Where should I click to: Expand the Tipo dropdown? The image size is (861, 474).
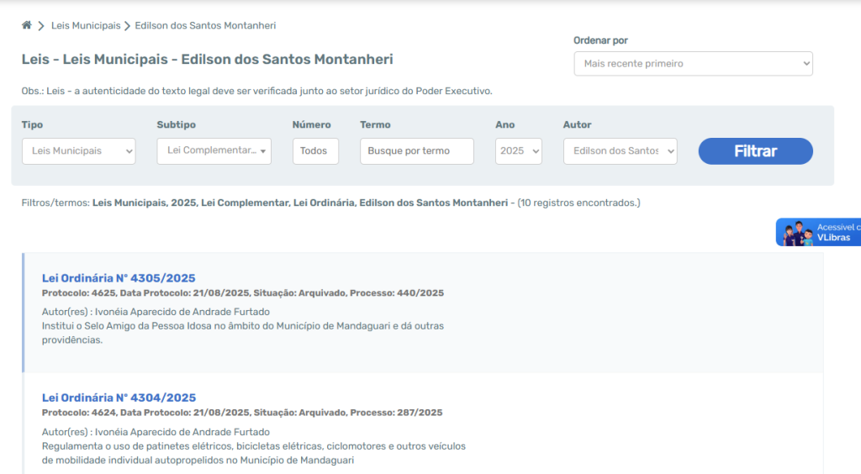click(x=78, y=151)
